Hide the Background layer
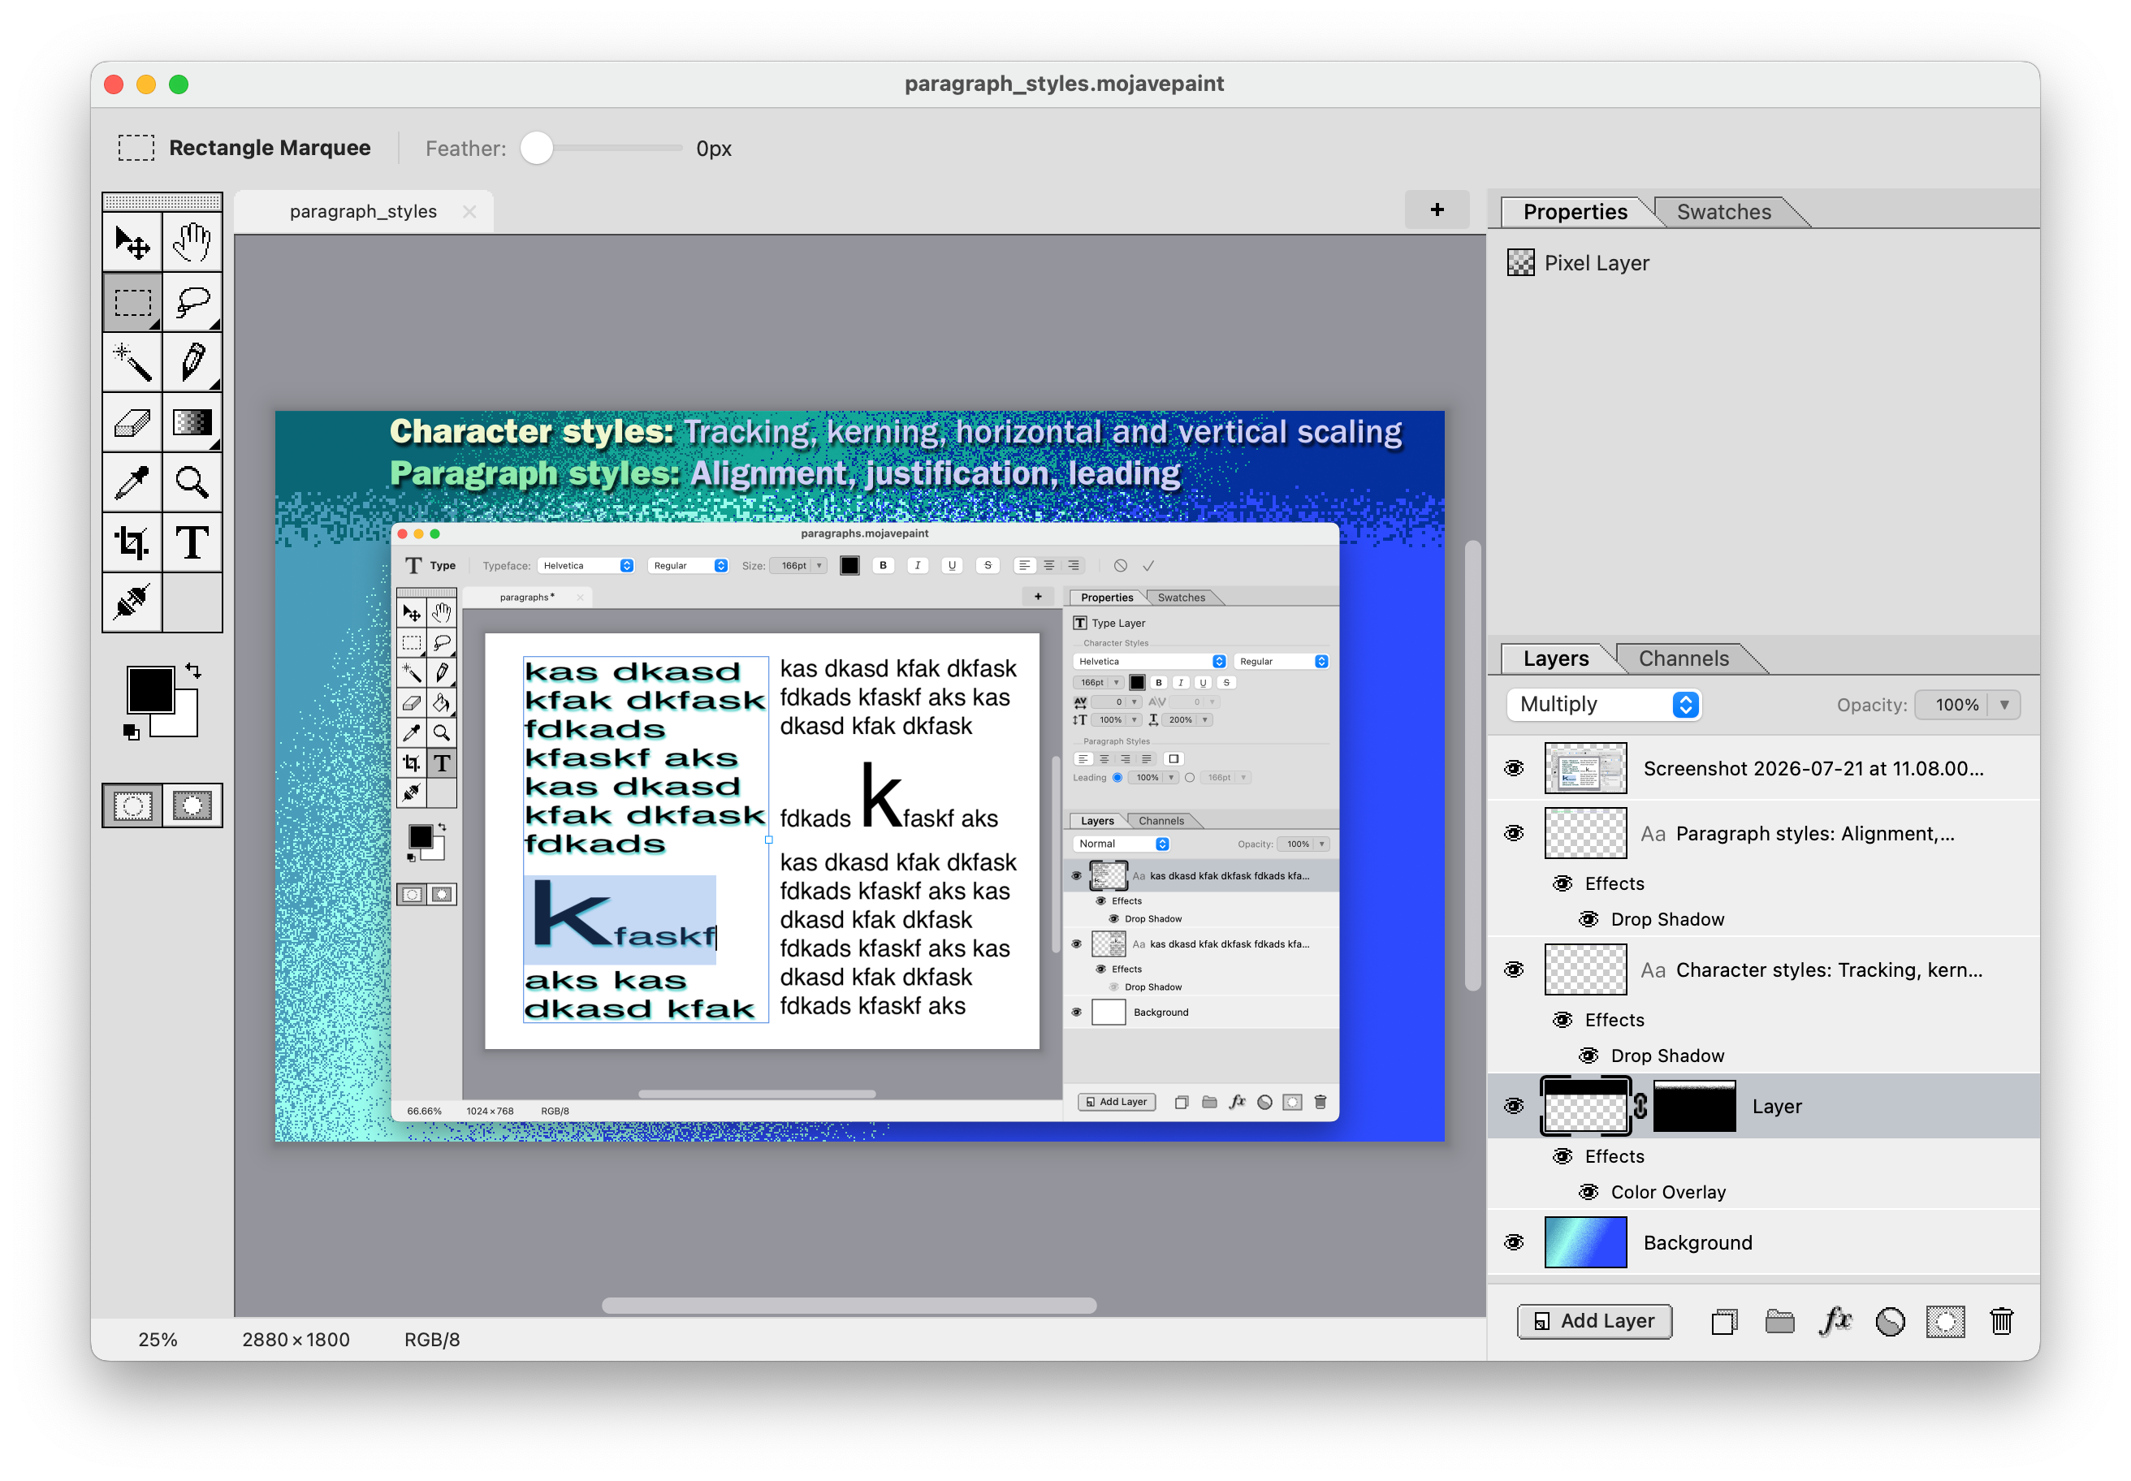2131x1481 pixels. click(x=1514, y=1242)
